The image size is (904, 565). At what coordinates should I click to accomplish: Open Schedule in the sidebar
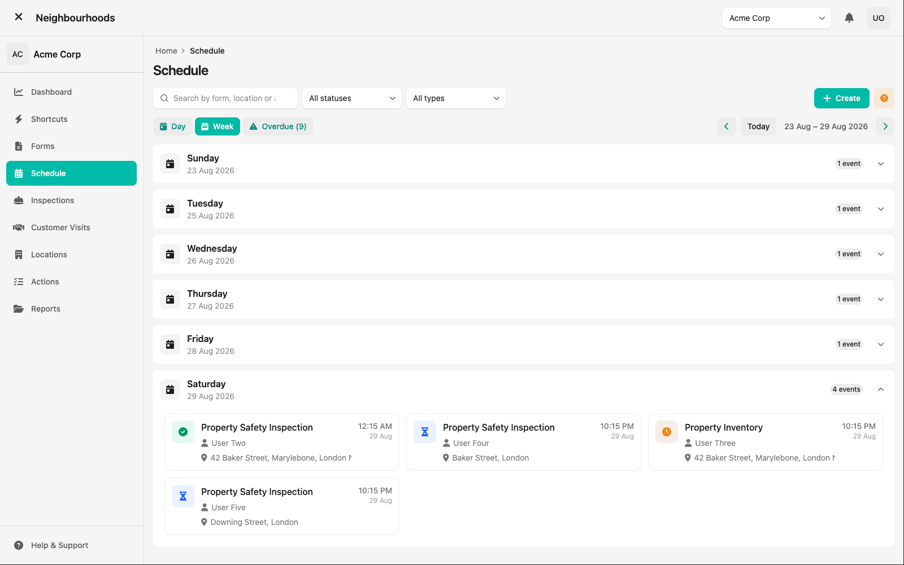click(71, 173)
